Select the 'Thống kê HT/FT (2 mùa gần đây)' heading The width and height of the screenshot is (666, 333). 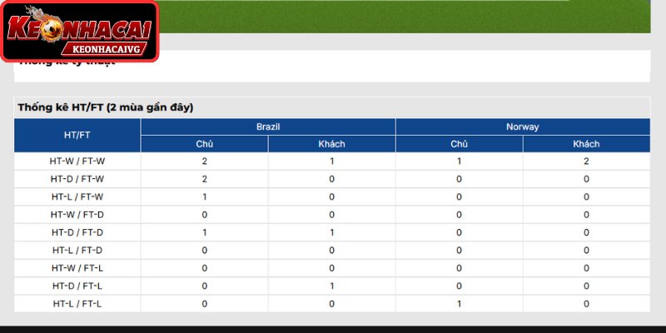(106, 107)
